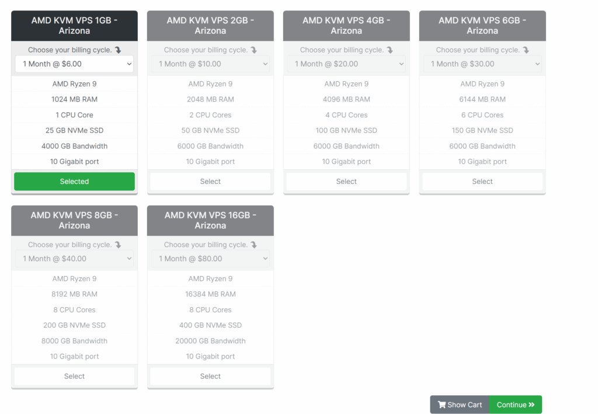The height and width of the screenshot is (414, 598).
Task: Click the 4096 MB RAM text
Action: coord(346,99)
